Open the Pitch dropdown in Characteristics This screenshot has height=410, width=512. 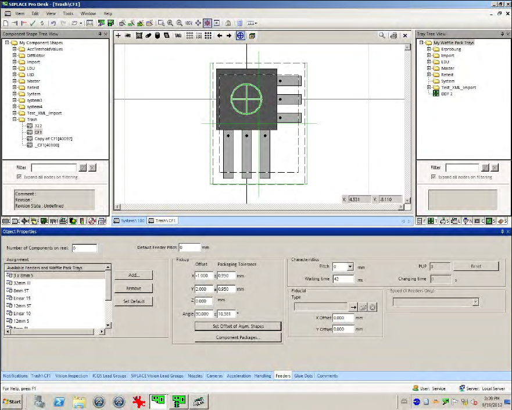(350, 267)
